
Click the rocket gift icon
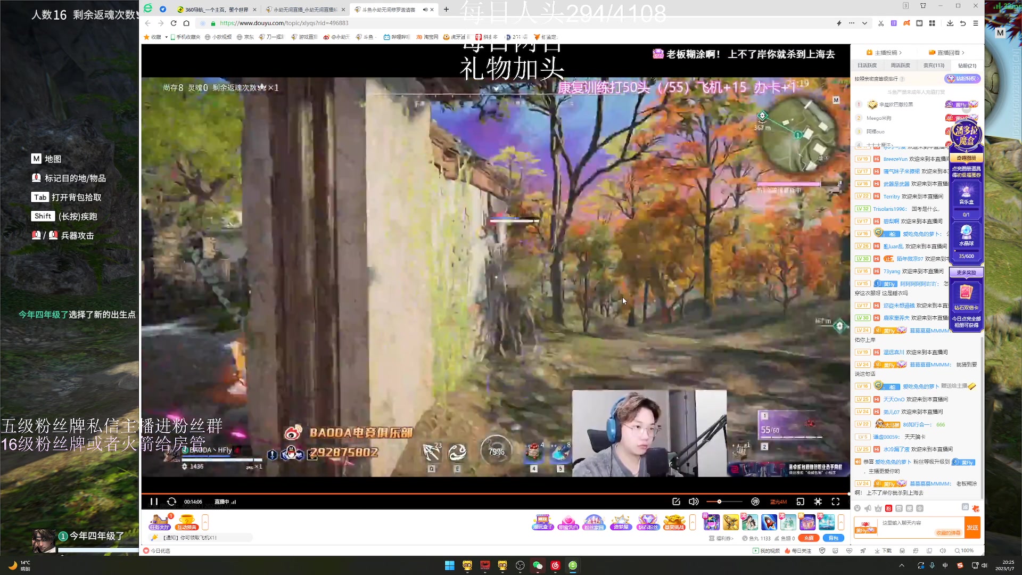[x=769, y=522]
